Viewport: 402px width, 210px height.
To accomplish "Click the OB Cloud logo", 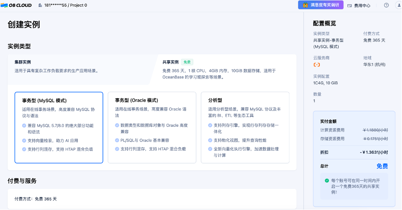I will [x=16, y=5].
